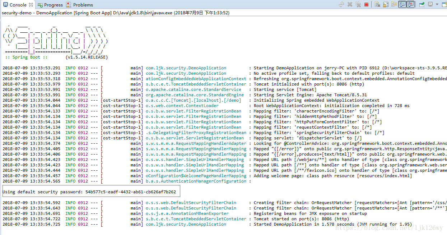Image resolution: width=447 pixels, height=235 pixels.
Task: Click the Problems tab icon
Action: (69, 5)
